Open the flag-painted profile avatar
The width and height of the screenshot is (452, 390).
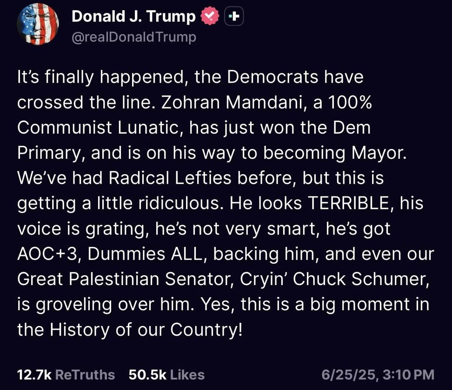tap(38, 24)
